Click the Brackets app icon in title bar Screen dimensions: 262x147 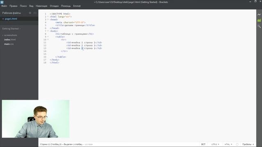coord(2,2)
